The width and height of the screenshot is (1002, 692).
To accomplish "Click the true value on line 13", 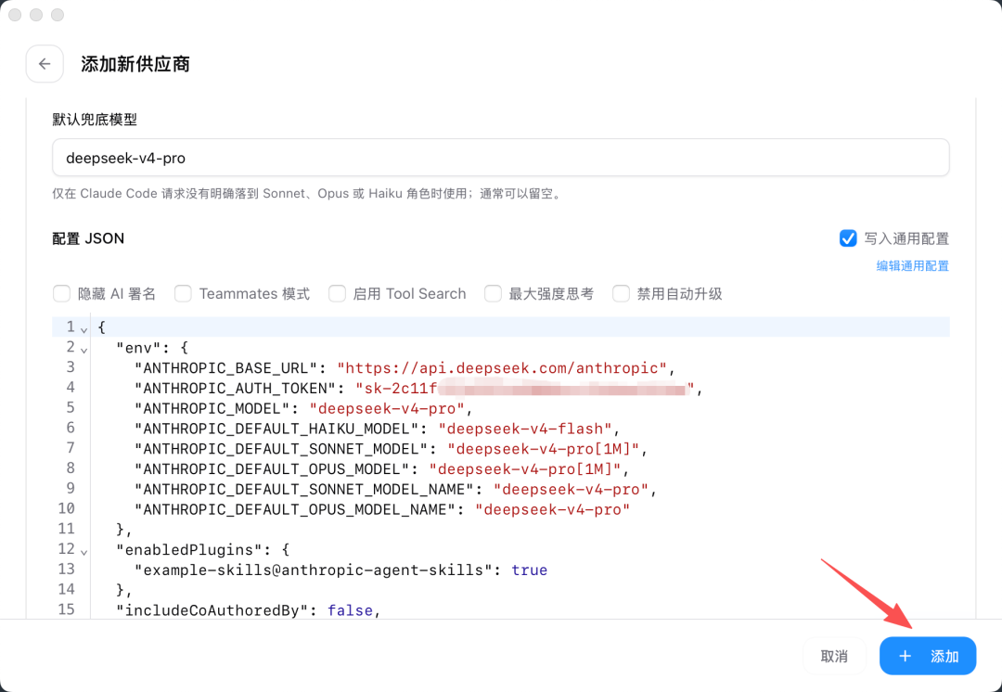I will [529, 570].
